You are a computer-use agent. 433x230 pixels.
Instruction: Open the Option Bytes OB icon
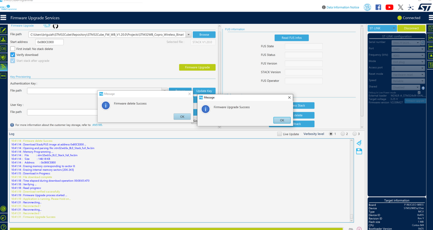click(x=3, y=48)
